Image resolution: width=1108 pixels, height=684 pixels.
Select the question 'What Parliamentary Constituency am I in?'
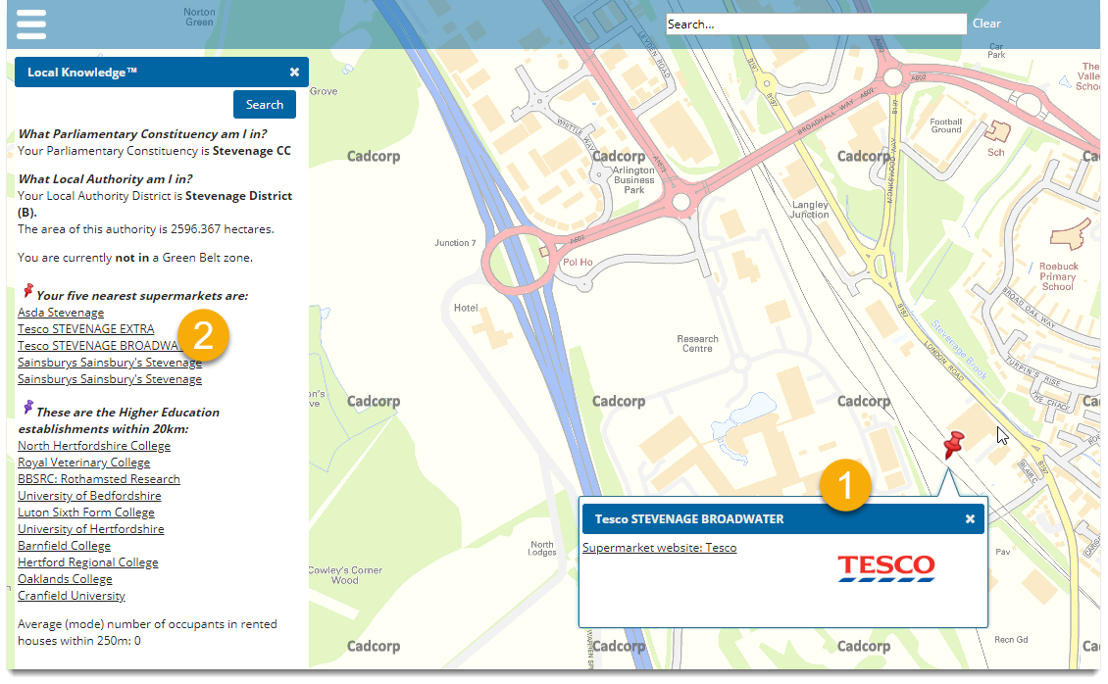click(x=143, y=134)
